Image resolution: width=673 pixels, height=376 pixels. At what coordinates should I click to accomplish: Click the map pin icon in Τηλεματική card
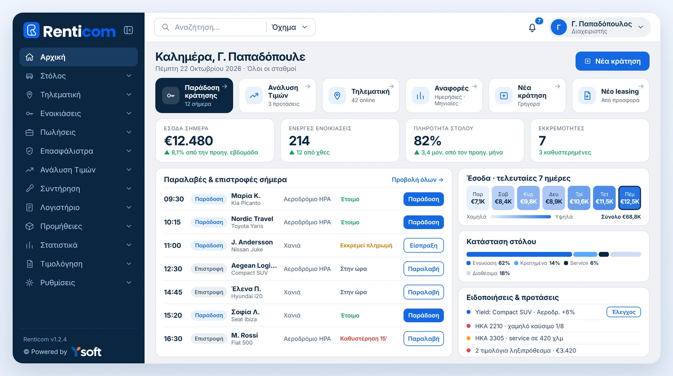click(337, 96)
